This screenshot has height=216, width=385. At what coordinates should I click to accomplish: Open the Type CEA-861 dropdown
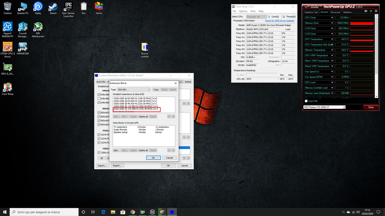134,89
